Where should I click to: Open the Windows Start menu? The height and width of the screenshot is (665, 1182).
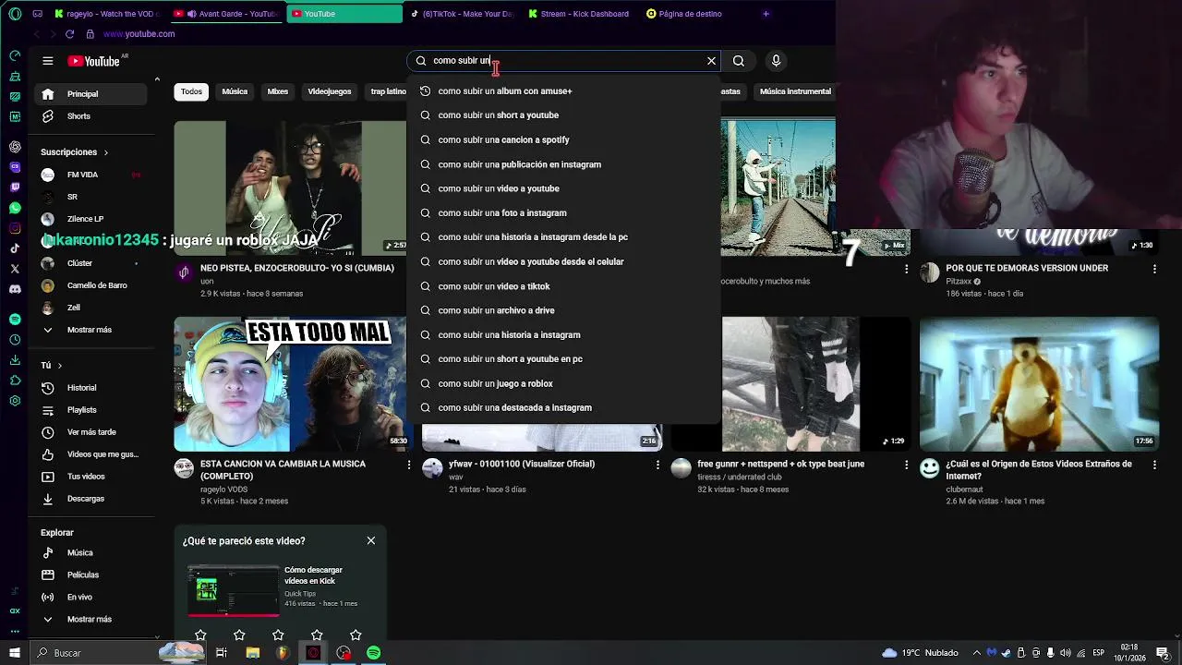[15, 653]
